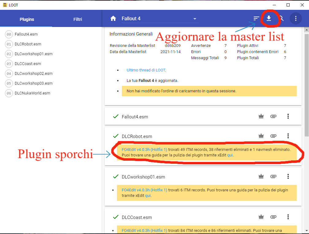309x234 pixels.
Task: Click paperclip icon on DLCCoast.esm card
Action: pyautogui.click(x=273, y=217)
